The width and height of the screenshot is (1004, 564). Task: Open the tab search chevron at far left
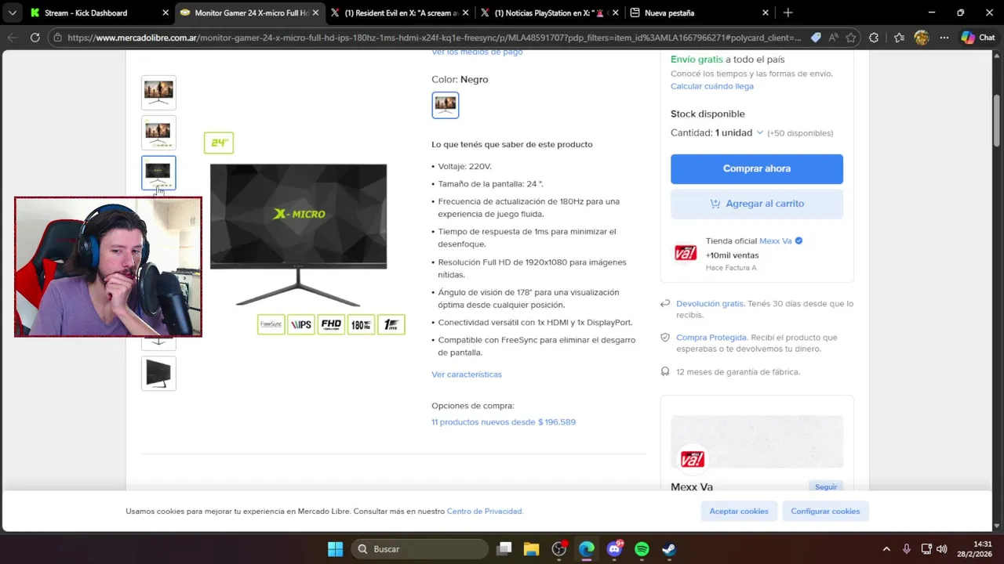coord(12,13)
